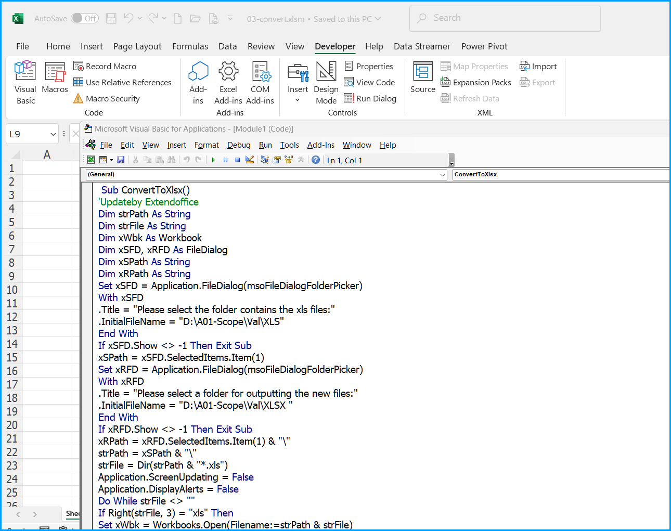Click the Reset icon in the VBA toolbar
The width and height of the screenshot is (671, 531).
[x=237, y=160]
